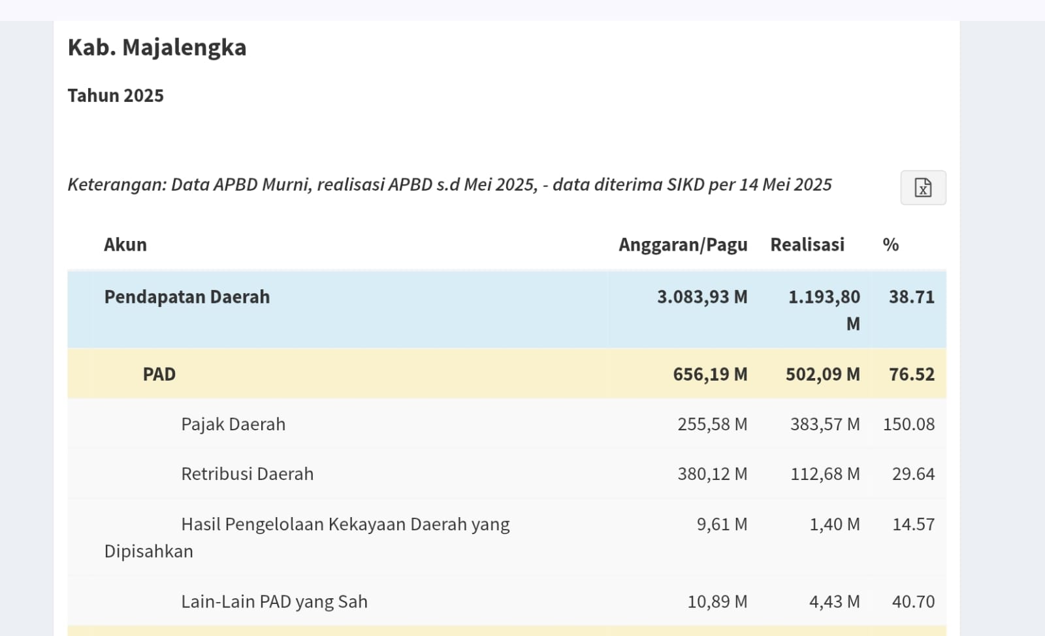The width and height of the screenshot is (1045, 636).
Task: Click PAD realization value 502,09 M
Action: (822, 374)
